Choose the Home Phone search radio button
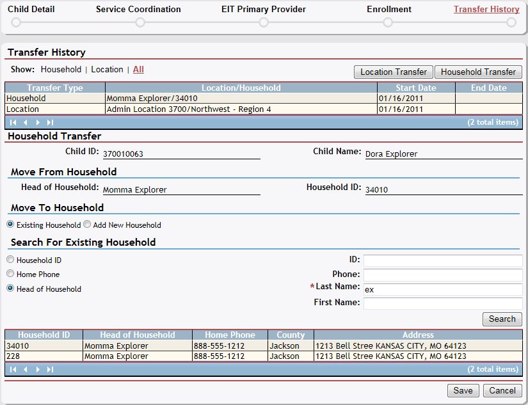Viewport: 528px width, 405px height. (x=10, y=274)
